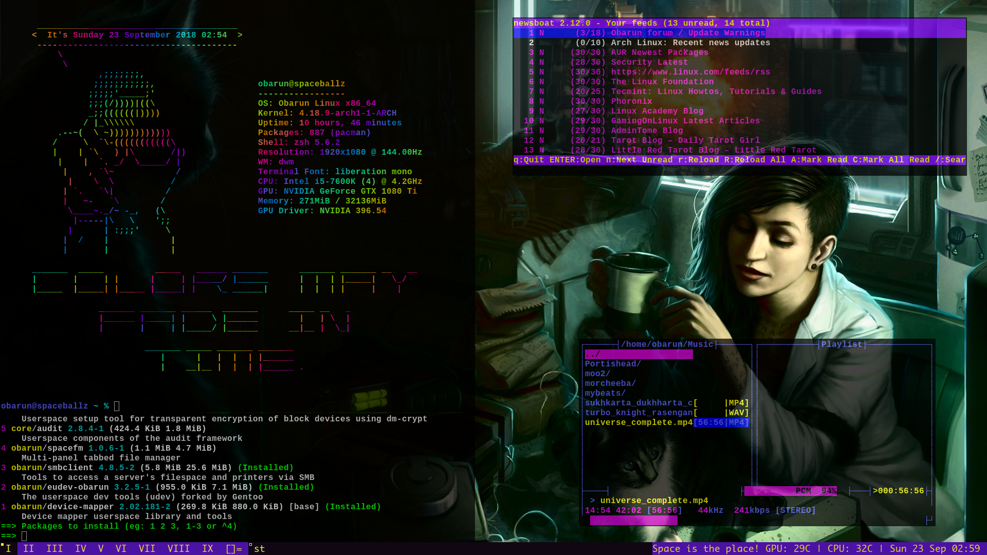Click obarun/smbclient 4.8.5-2 package line

(147, 468)
